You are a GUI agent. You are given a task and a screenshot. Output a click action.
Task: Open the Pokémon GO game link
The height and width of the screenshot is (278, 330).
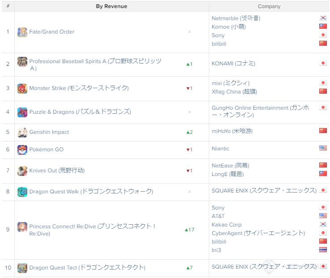click(47, 150)
